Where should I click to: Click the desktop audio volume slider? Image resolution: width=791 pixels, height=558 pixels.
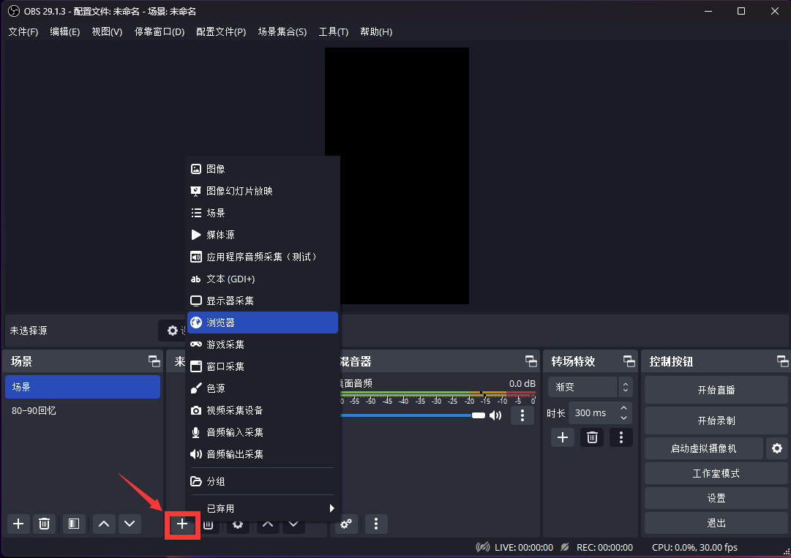coord(413,415)
